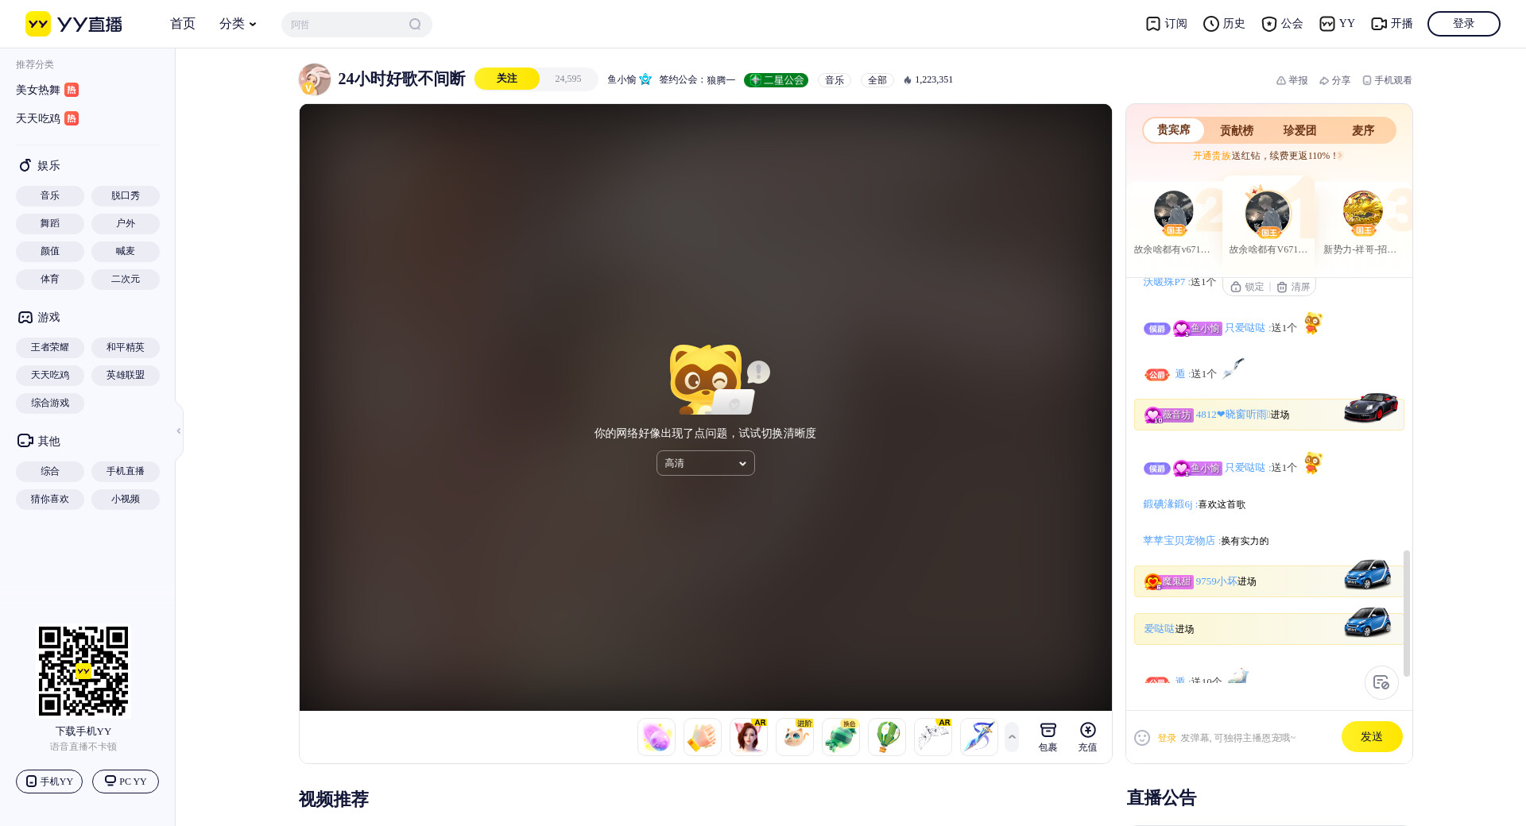Send the 进阶 cat gift
Screen dimensions: 1526x826
[x=794, y=737]
